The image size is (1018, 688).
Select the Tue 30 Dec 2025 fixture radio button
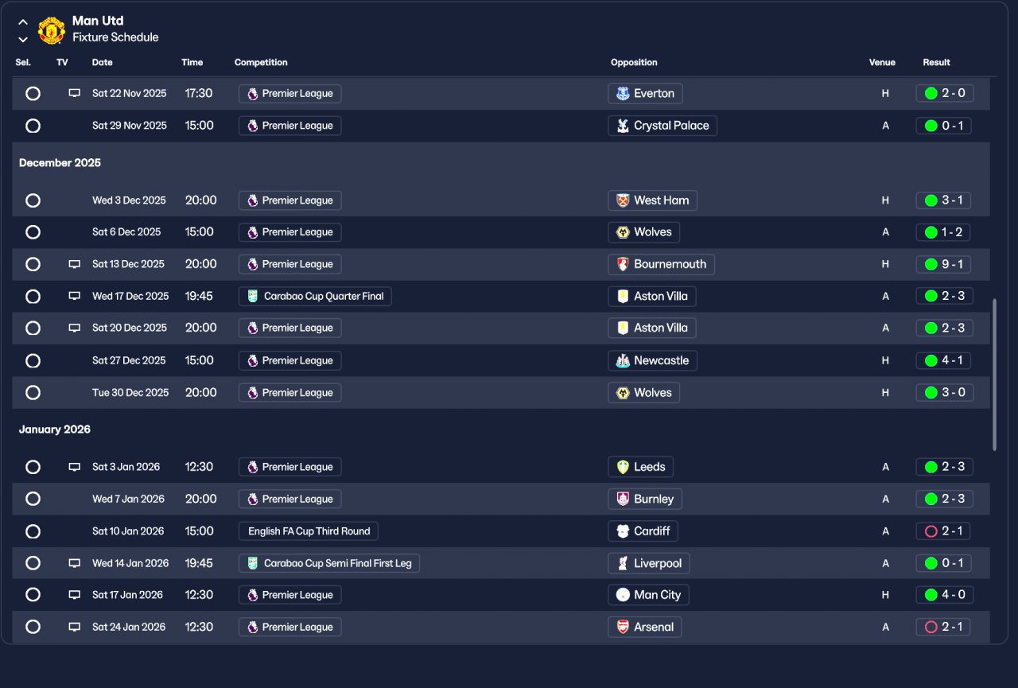(x=33, y=392)
